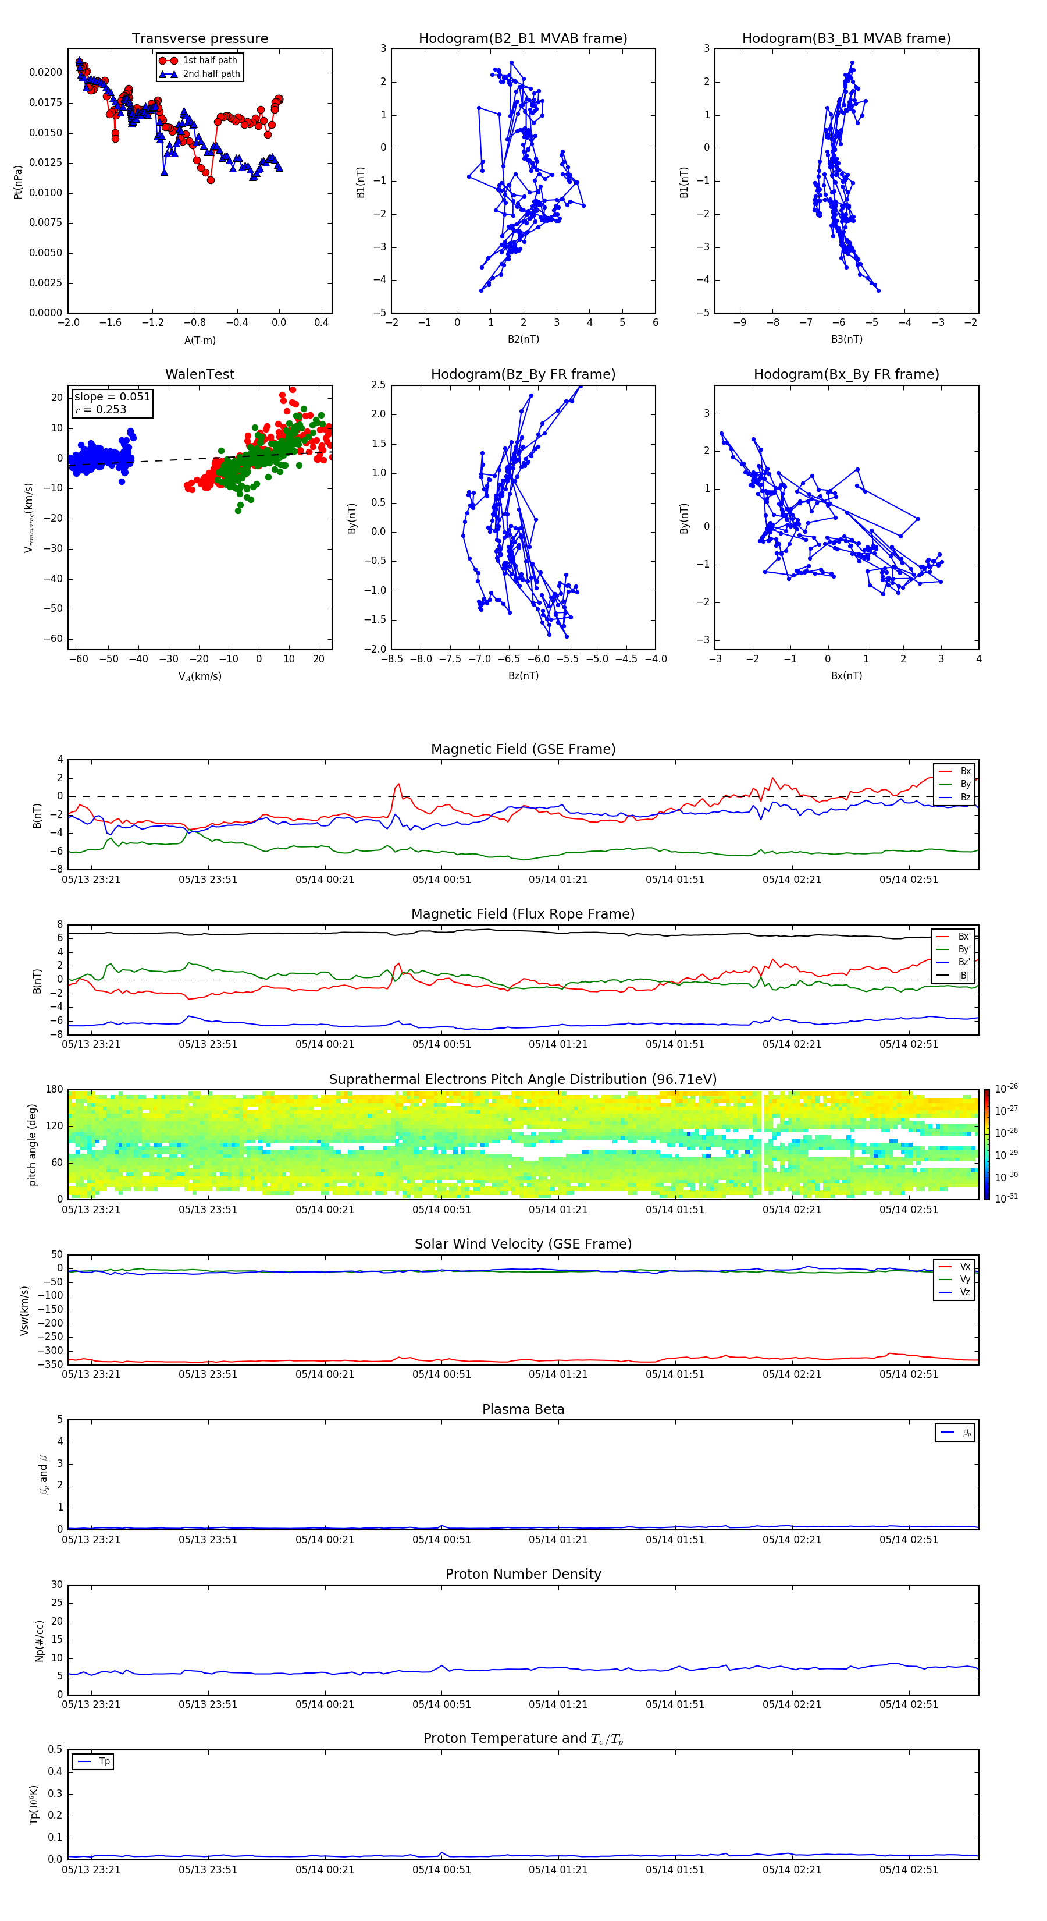This screenshot has width=1047, height=1921.
Task: Click the pitch angle colorbar scale
Action: pyautogui.click(x=987, y=1144)
